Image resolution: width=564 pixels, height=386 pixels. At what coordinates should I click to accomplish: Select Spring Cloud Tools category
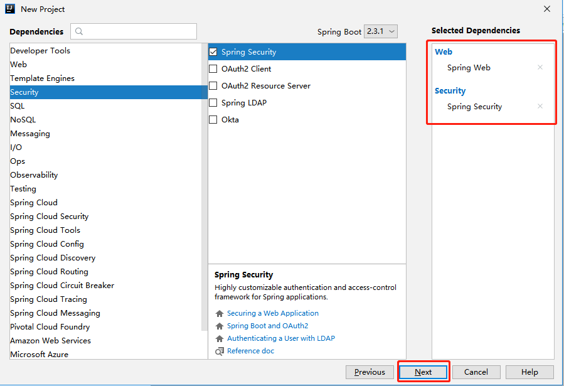(105, 230)
